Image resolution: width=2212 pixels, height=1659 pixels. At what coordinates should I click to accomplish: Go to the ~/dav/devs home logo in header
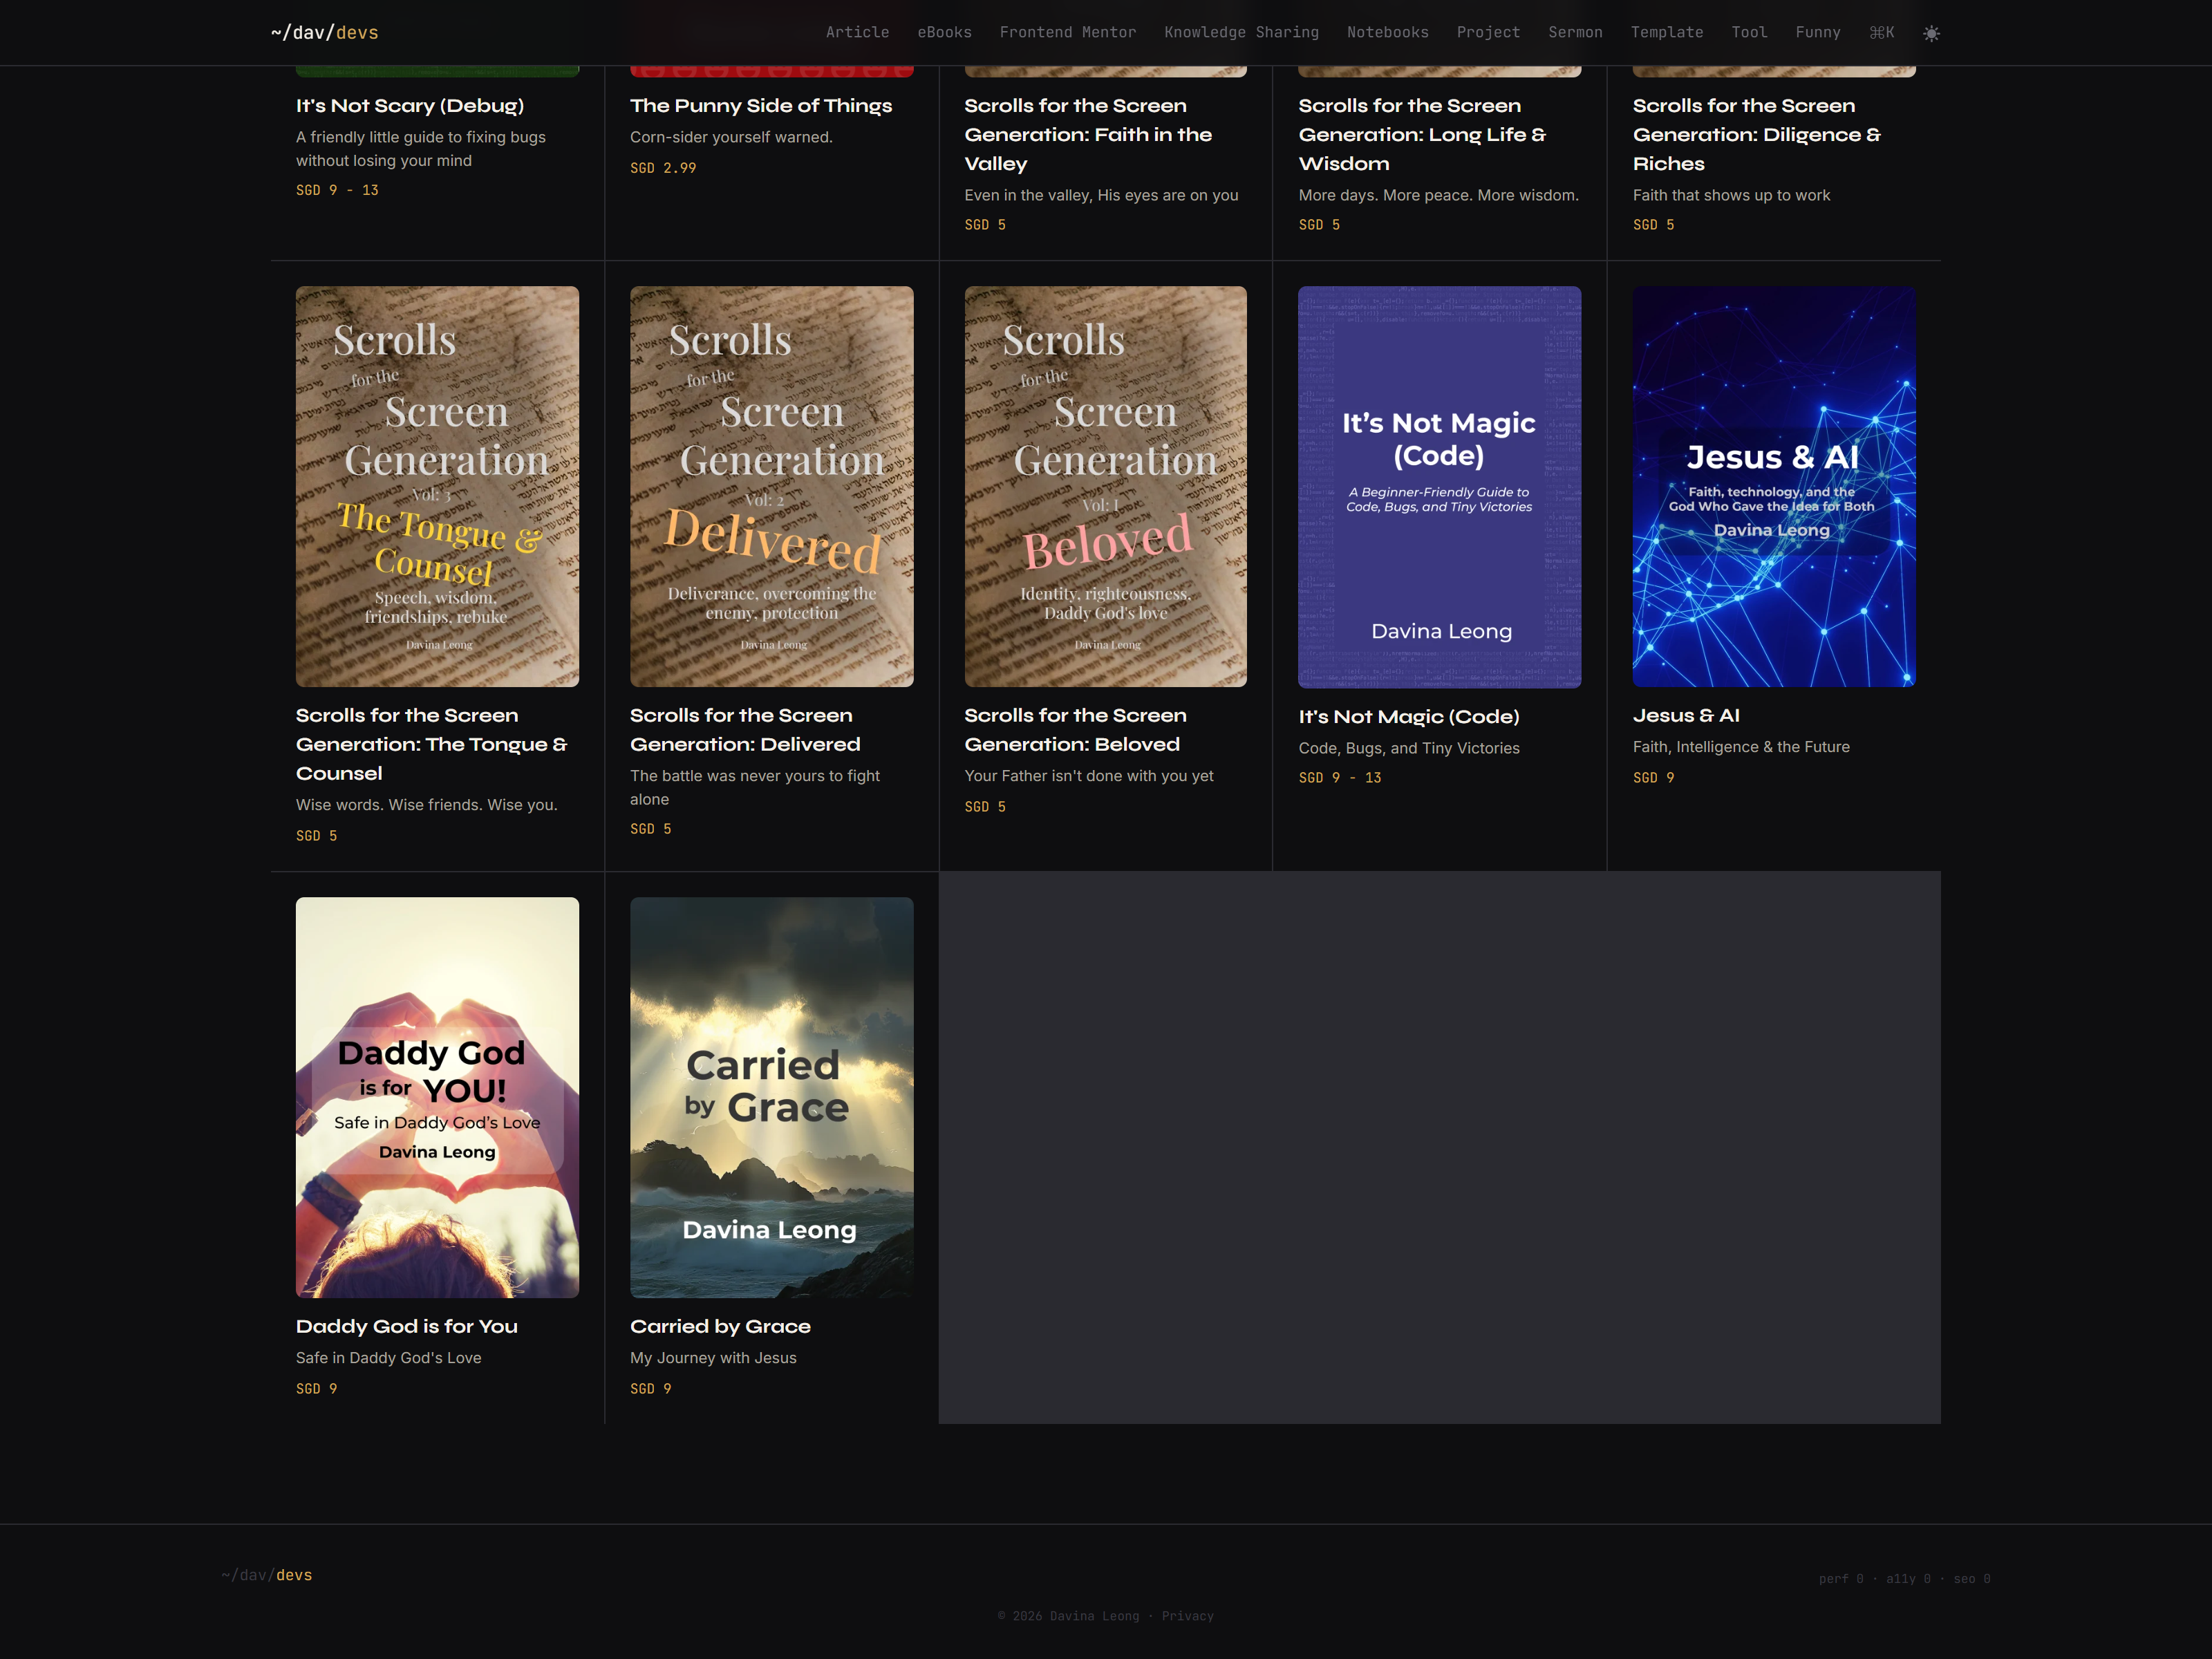pos(324,33)
